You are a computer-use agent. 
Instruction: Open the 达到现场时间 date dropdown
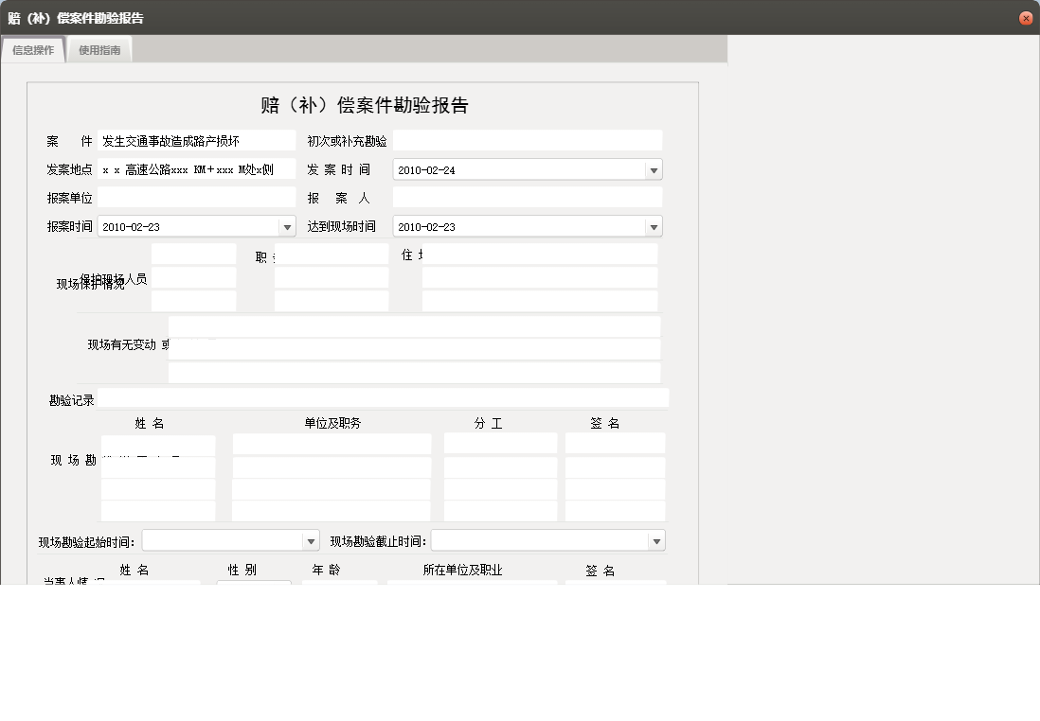pyautogui.click(x=654, y=226)
